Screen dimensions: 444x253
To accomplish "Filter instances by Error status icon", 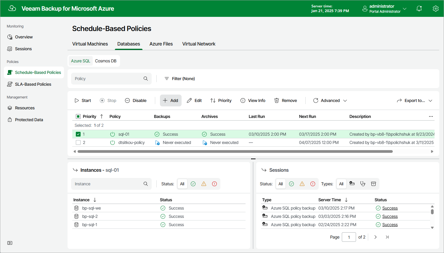I will [214, 184].
